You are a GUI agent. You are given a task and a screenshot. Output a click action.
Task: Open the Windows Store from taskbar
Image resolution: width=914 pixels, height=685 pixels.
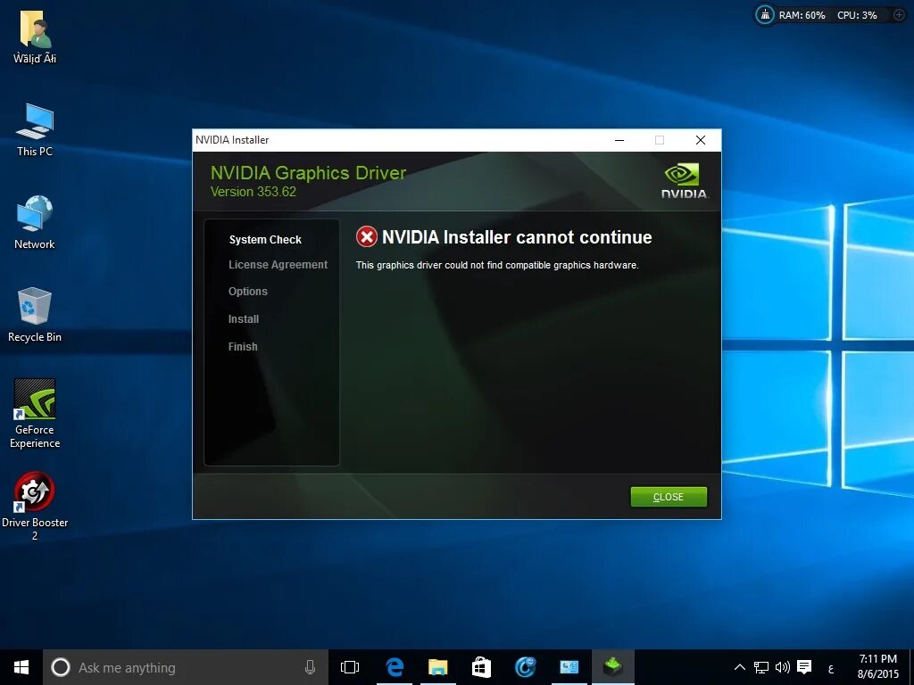(481, 667)
